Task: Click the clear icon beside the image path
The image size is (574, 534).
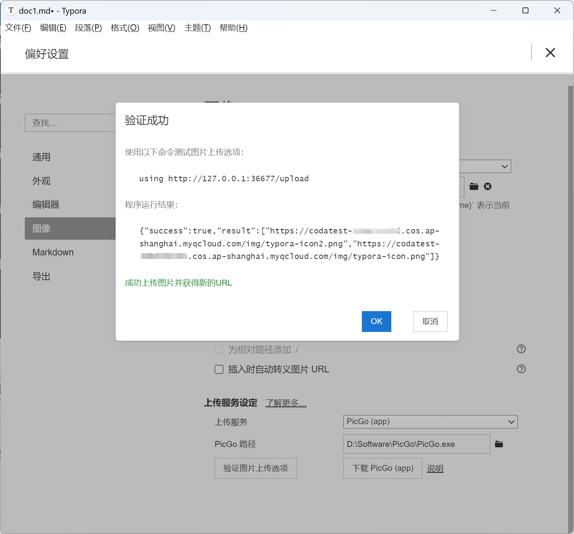Action: (488, 186)
